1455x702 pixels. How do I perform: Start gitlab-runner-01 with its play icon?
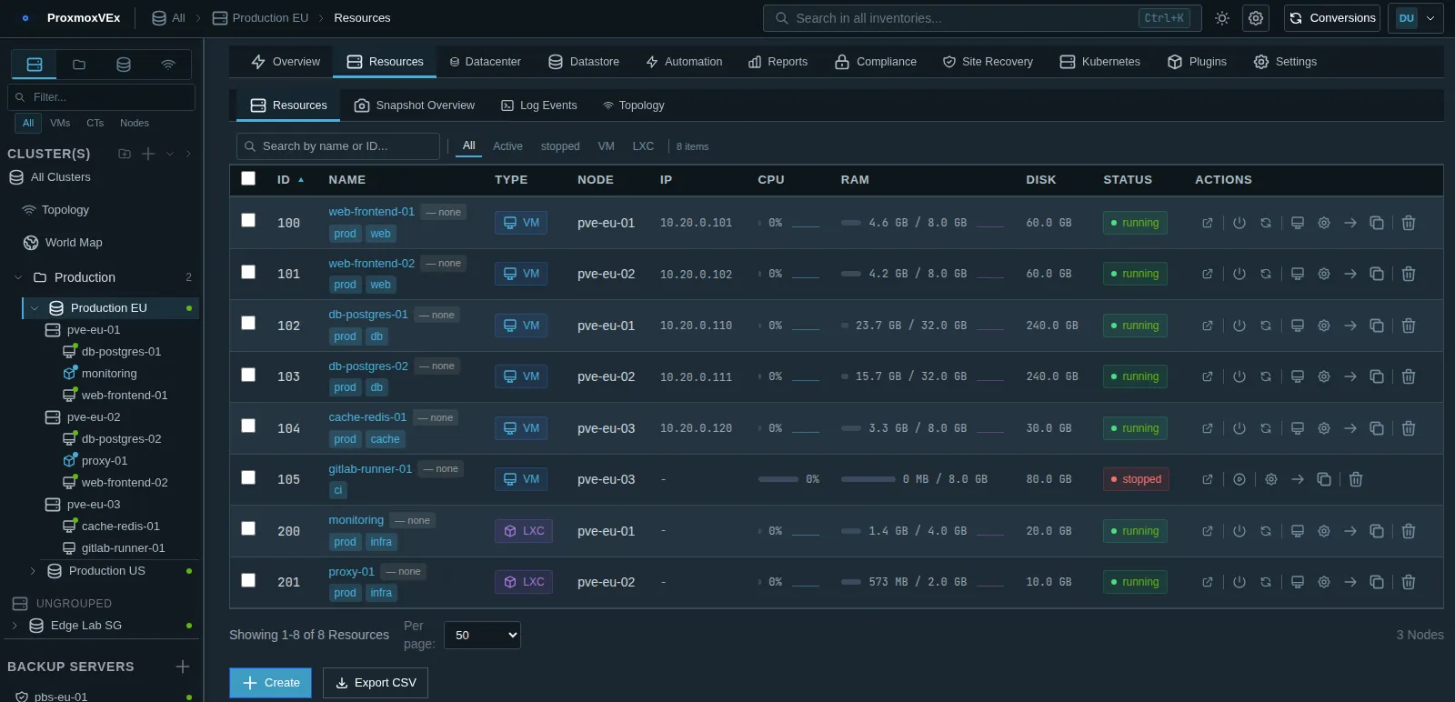tap(1239, 479)
